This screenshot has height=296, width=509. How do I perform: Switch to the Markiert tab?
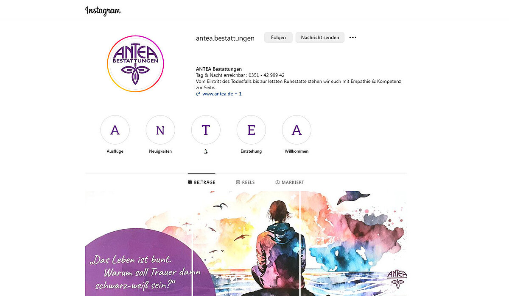coord(290,182)
